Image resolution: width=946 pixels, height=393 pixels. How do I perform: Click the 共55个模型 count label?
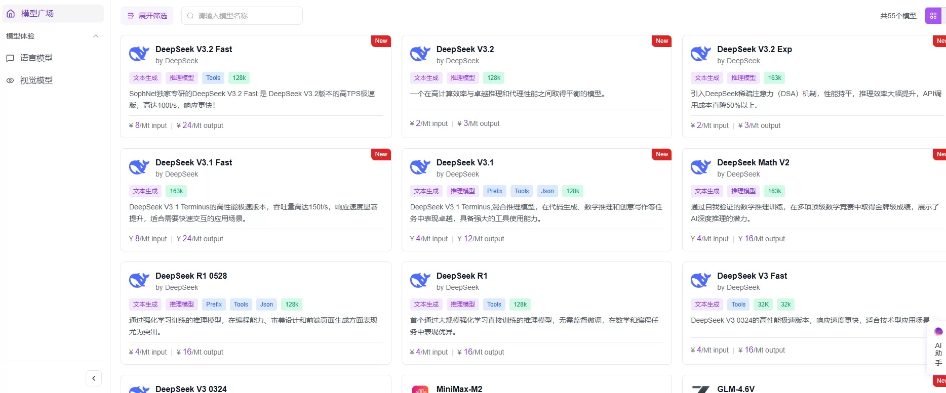tap(898, 16)
